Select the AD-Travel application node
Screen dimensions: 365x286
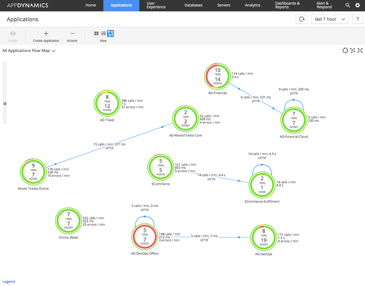coord(107,103)
